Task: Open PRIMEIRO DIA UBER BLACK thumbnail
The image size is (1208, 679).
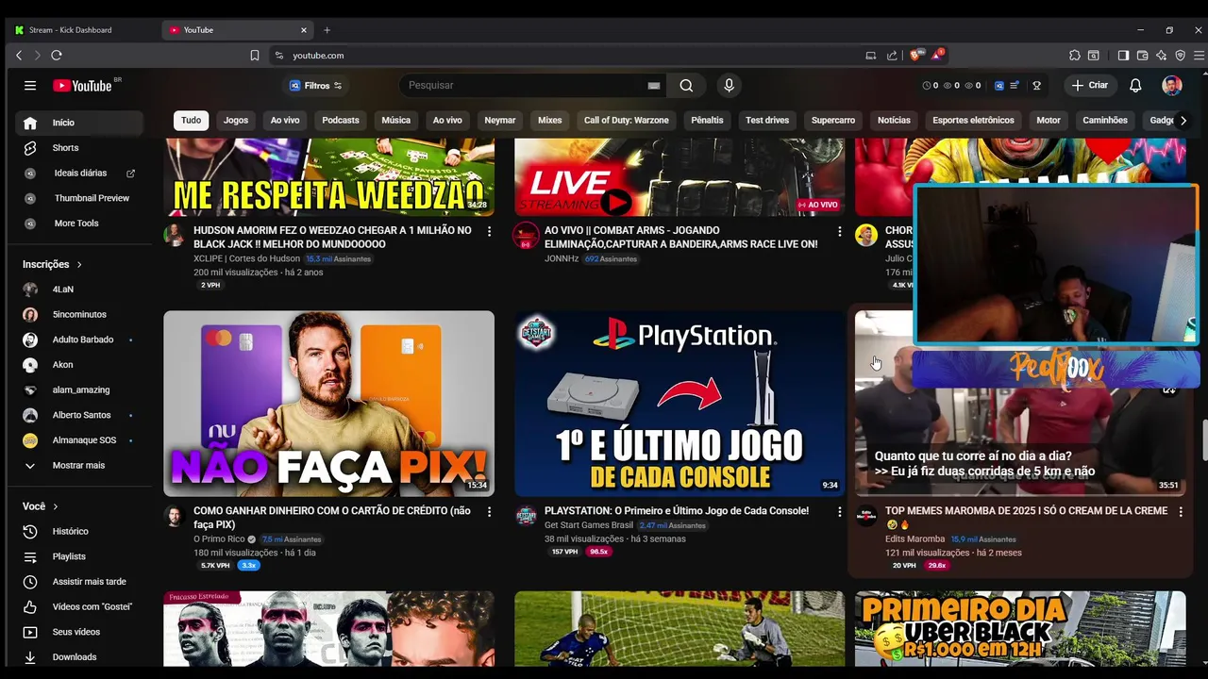Action: point(1020,629)
